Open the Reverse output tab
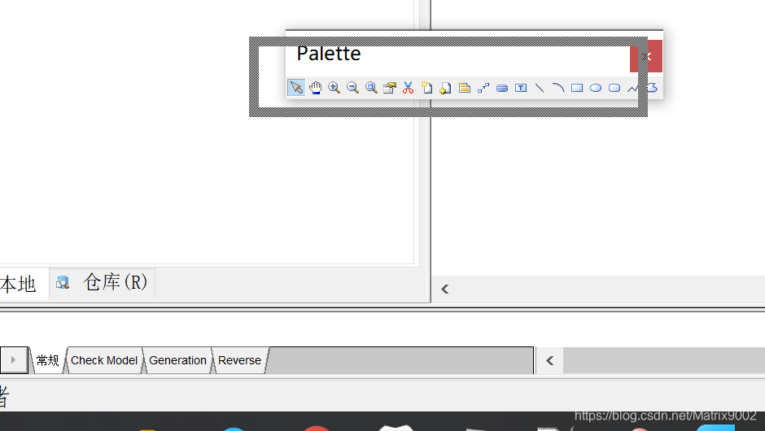Screen dimensions: 765x431 [x=239, y=360]
